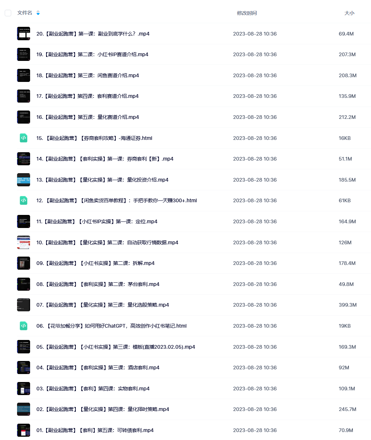Click the HTML icon for 闲鱼卖货百单教程 file
This screenshot has height=440, width=371.
(x=24, y=200)
